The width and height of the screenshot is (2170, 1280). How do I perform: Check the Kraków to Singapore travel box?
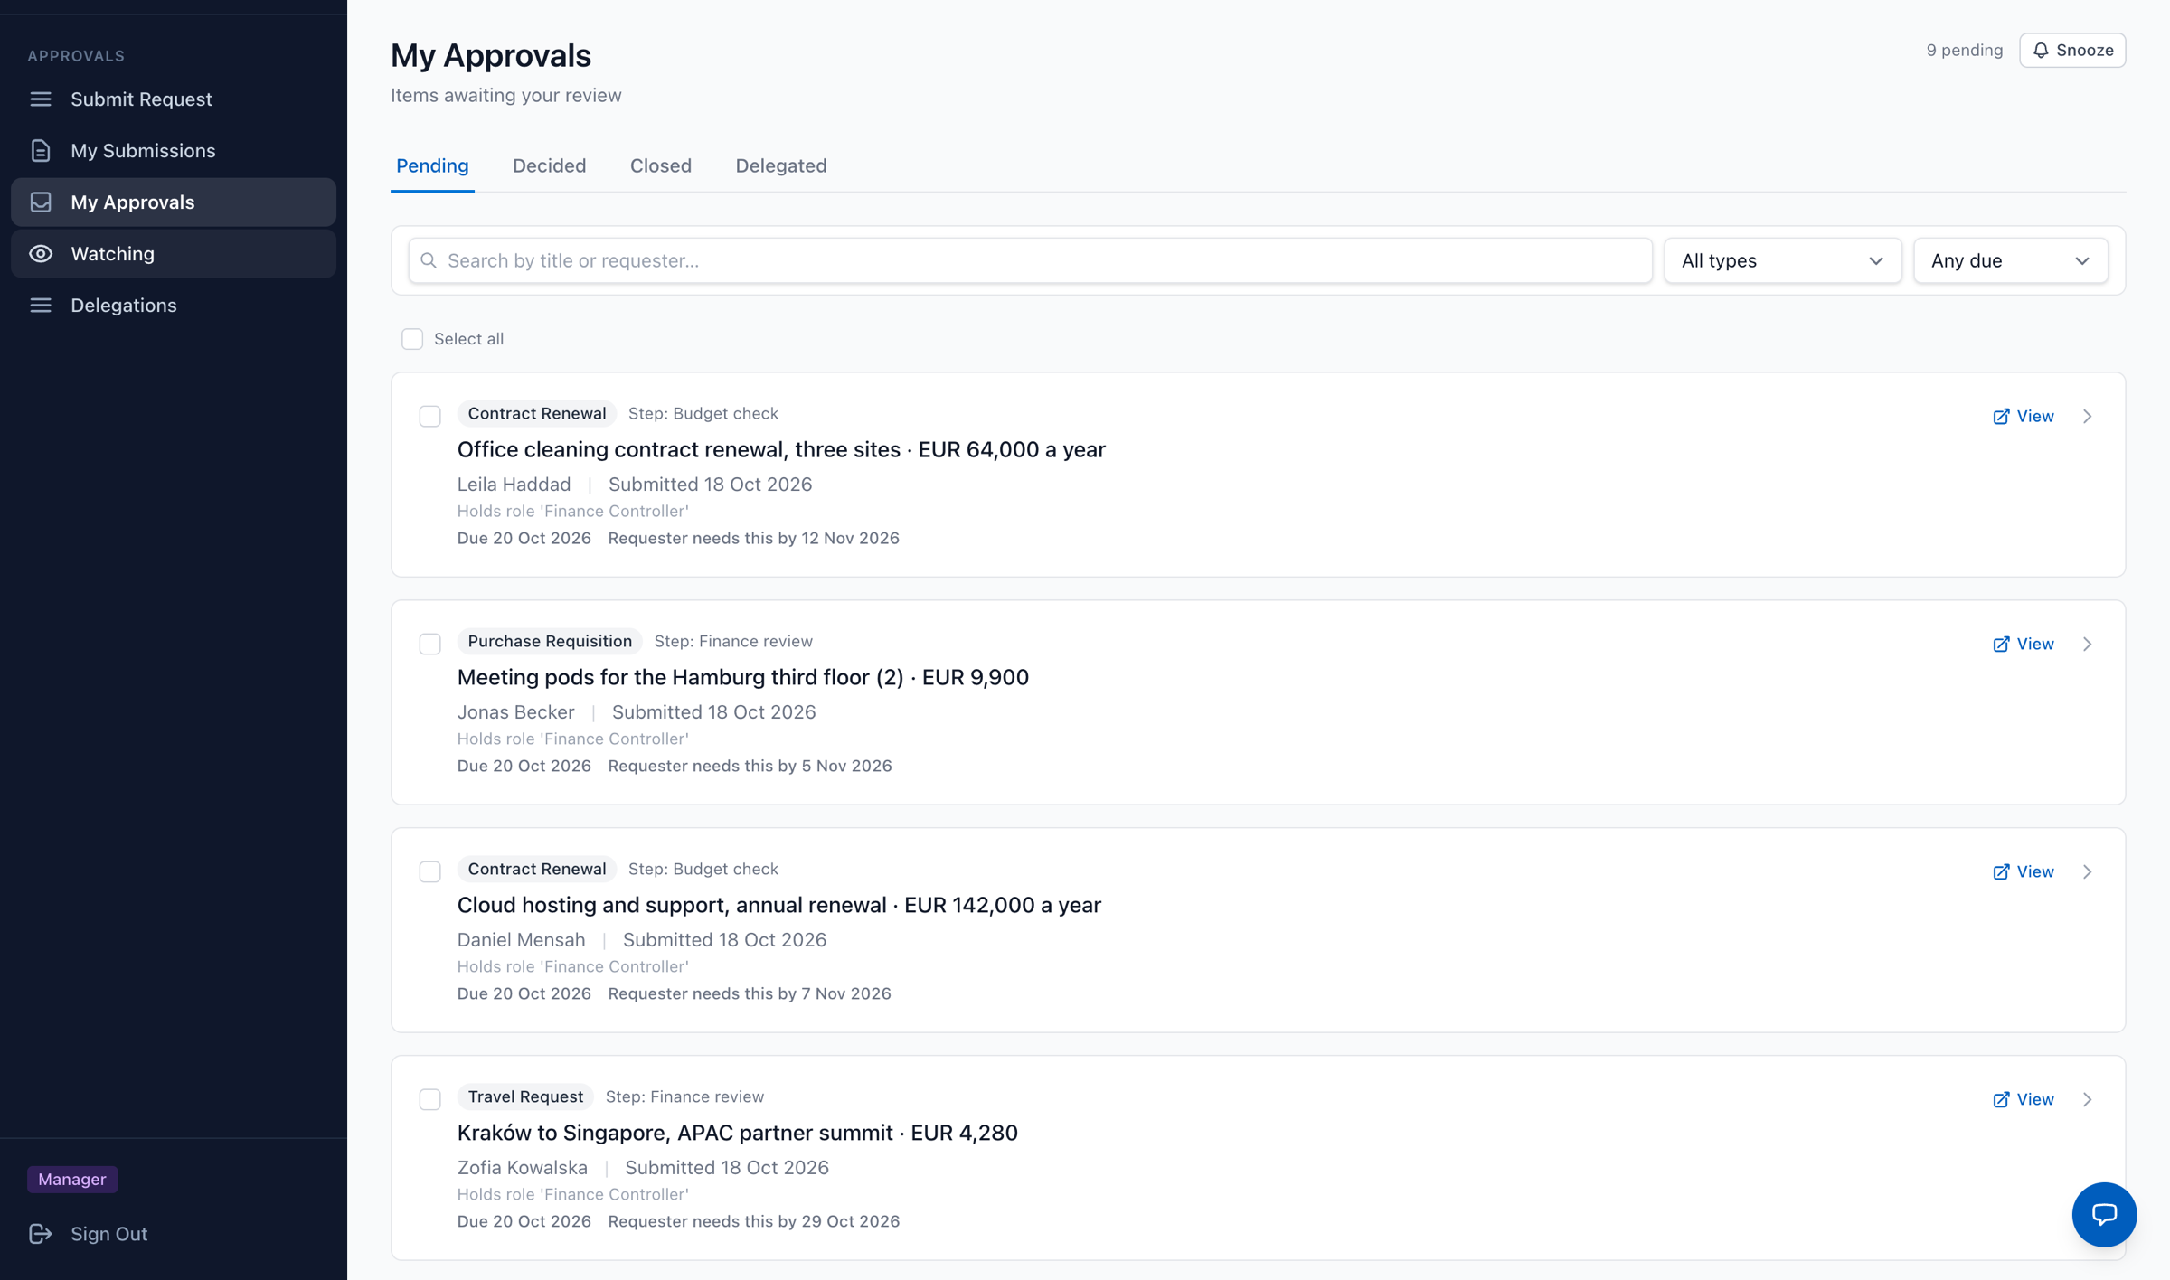click(x=430, y=1099)
